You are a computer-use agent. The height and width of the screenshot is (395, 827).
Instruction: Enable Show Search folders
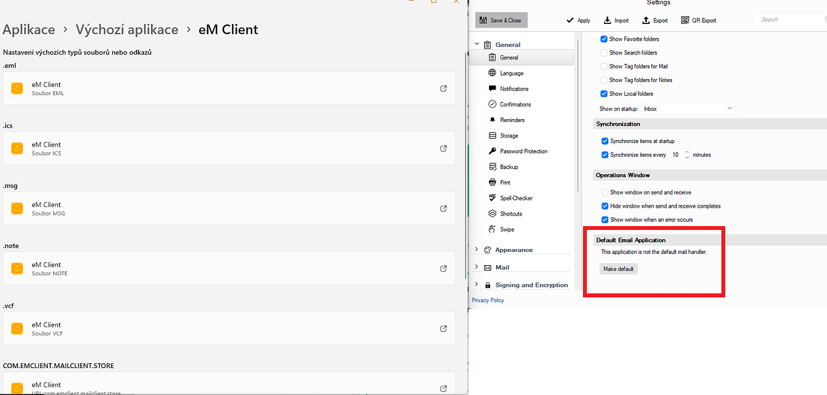pyautogui.click(x=603, y=53)
